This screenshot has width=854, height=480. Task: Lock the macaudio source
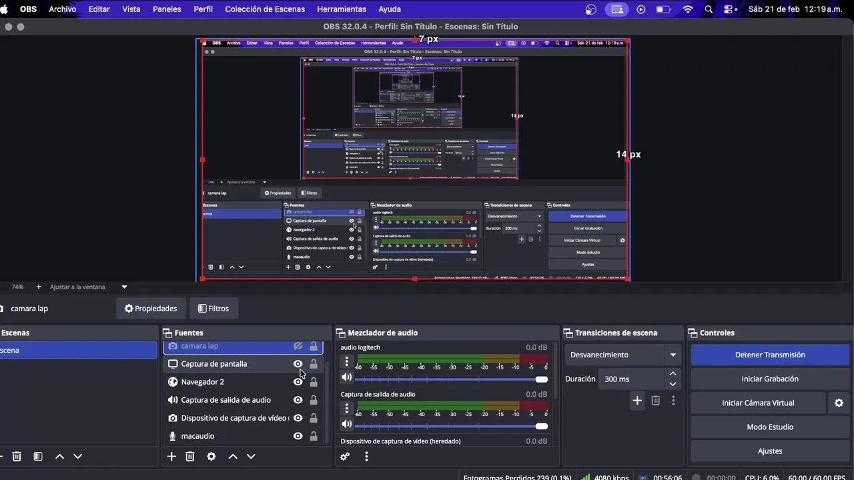pyautogui.click(x=314, y=436)
